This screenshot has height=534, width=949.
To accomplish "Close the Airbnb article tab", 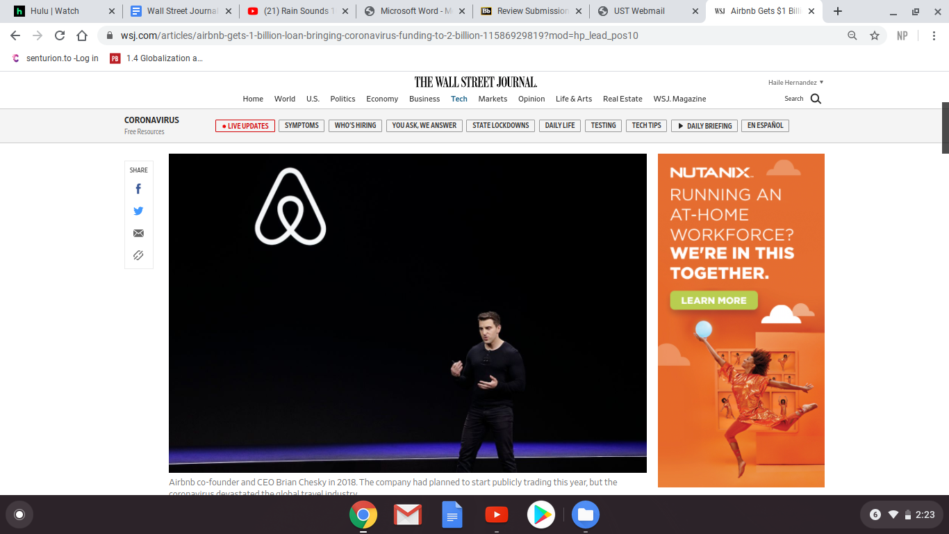I will pos(811,11).
